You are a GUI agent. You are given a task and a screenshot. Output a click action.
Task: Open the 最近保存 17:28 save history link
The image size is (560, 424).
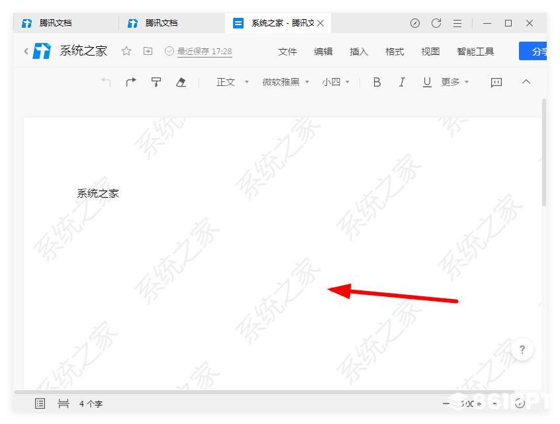pyautogui.click(x=205, y=52)
